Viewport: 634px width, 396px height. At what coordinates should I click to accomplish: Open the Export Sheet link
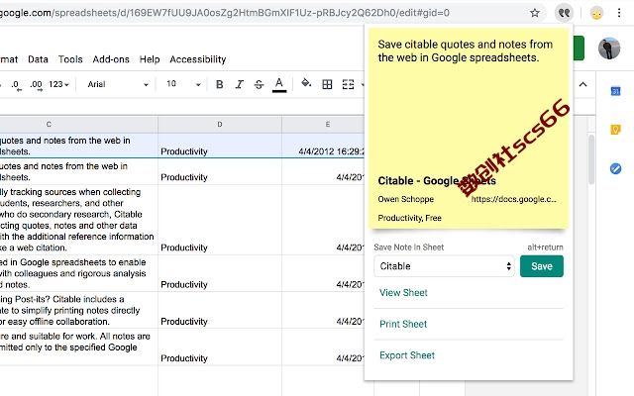pos(407,355)
